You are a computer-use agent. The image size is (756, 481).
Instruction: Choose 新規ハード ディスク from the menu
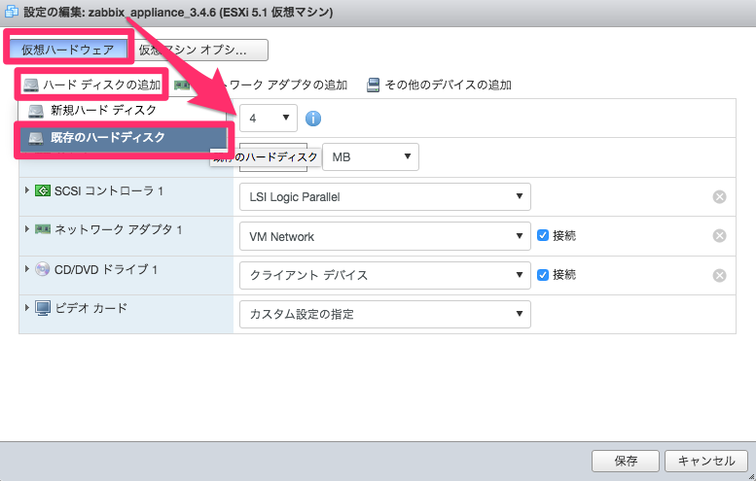point(123,111)
